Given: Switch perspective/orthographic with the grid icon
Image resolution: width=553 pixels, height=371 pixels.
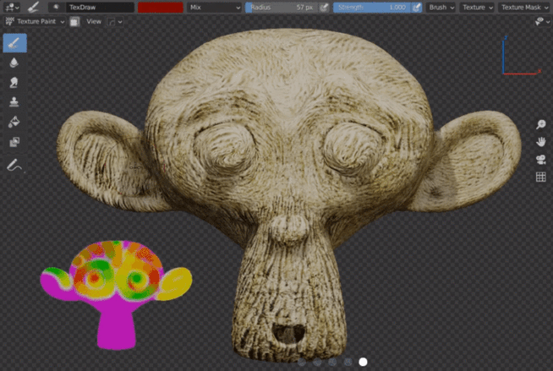Looking at the screenshot, I should (540, 177).
